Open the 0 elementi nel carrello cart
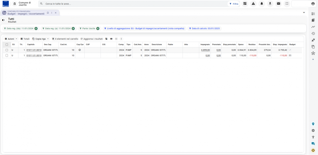This screenshot has width=318, height=155. coord(65,39)
